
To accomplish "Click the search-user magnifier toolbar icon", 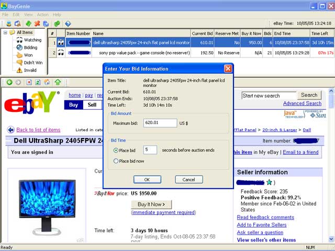I will [17, 24].
